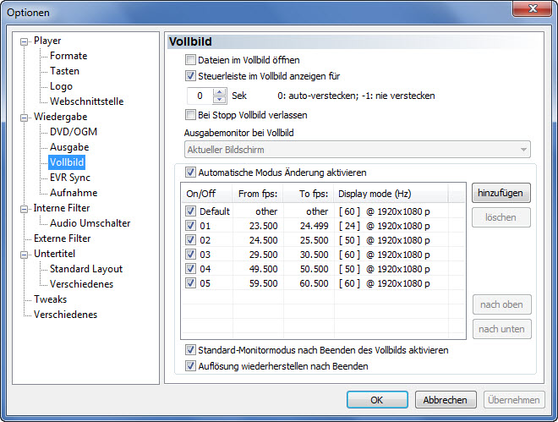Select Ausgabe under Wiedergabe

pos(69,147)
